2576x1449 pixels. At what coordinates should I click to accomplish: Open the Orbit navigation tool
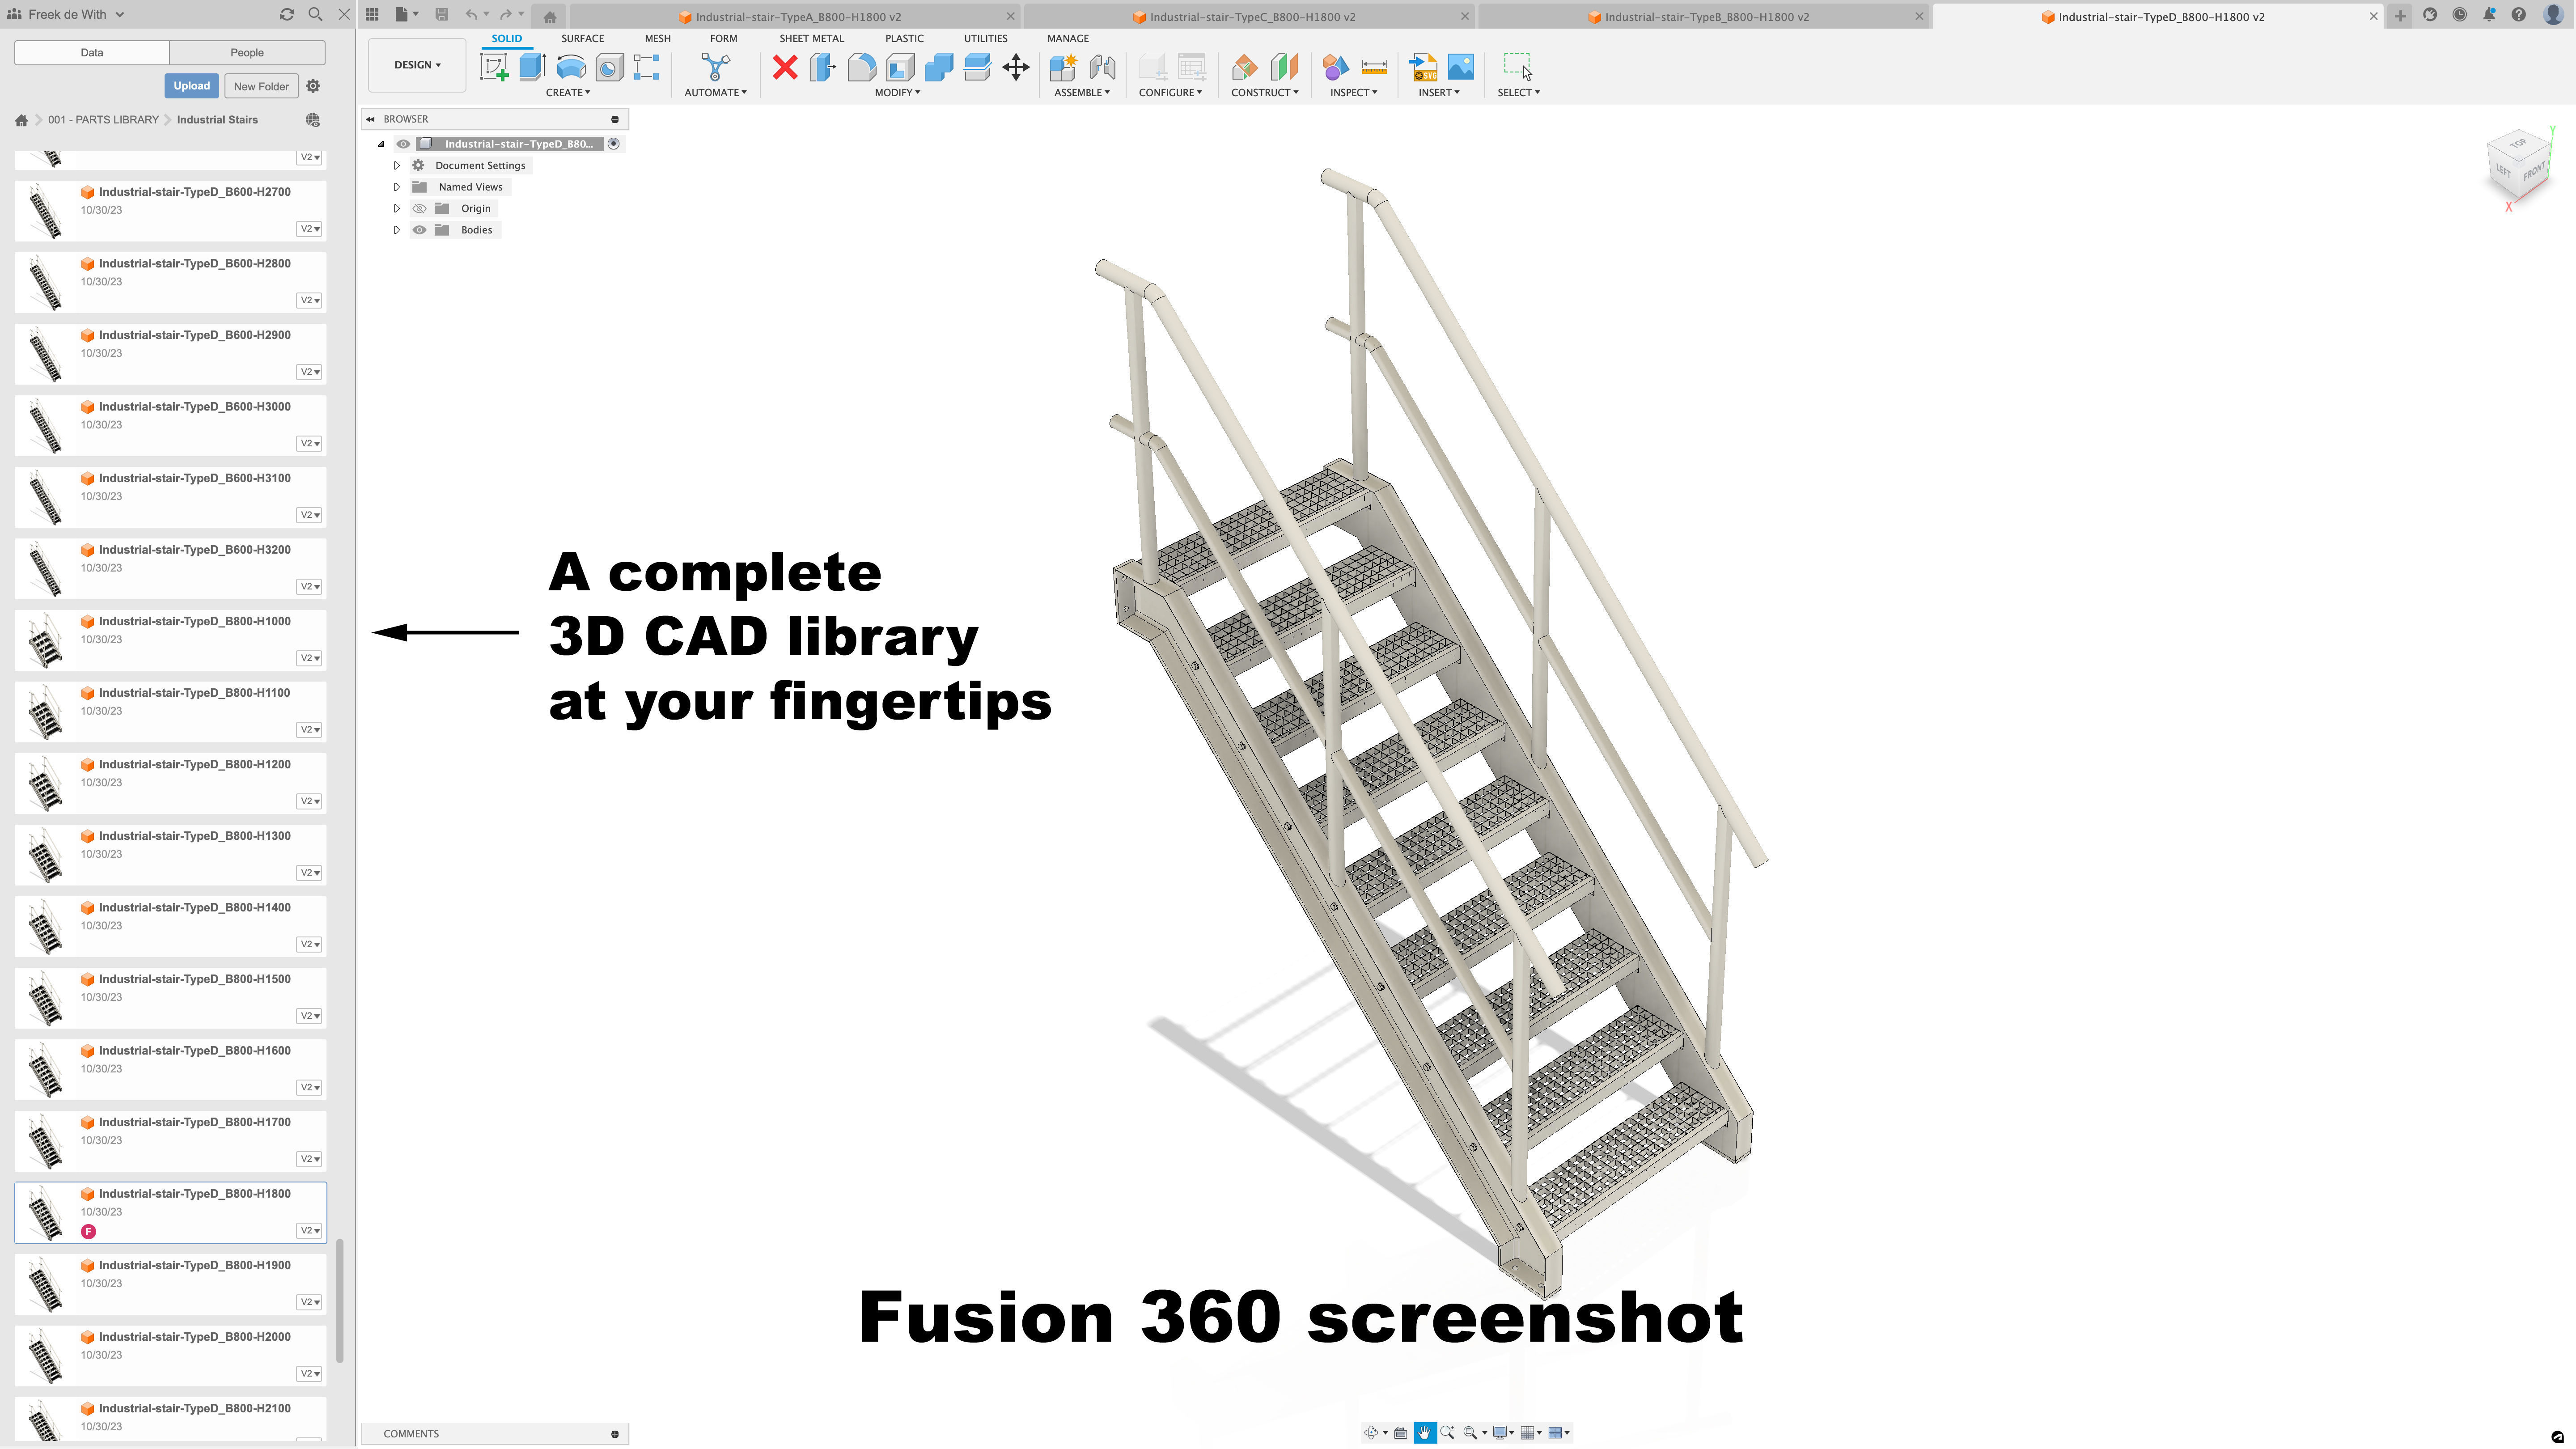coord(1371,1433)
